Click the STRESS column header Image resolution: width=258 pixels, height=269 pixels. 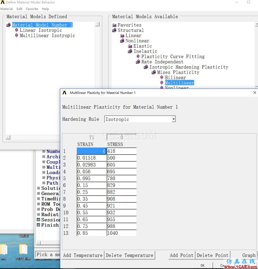coord(115,144)
